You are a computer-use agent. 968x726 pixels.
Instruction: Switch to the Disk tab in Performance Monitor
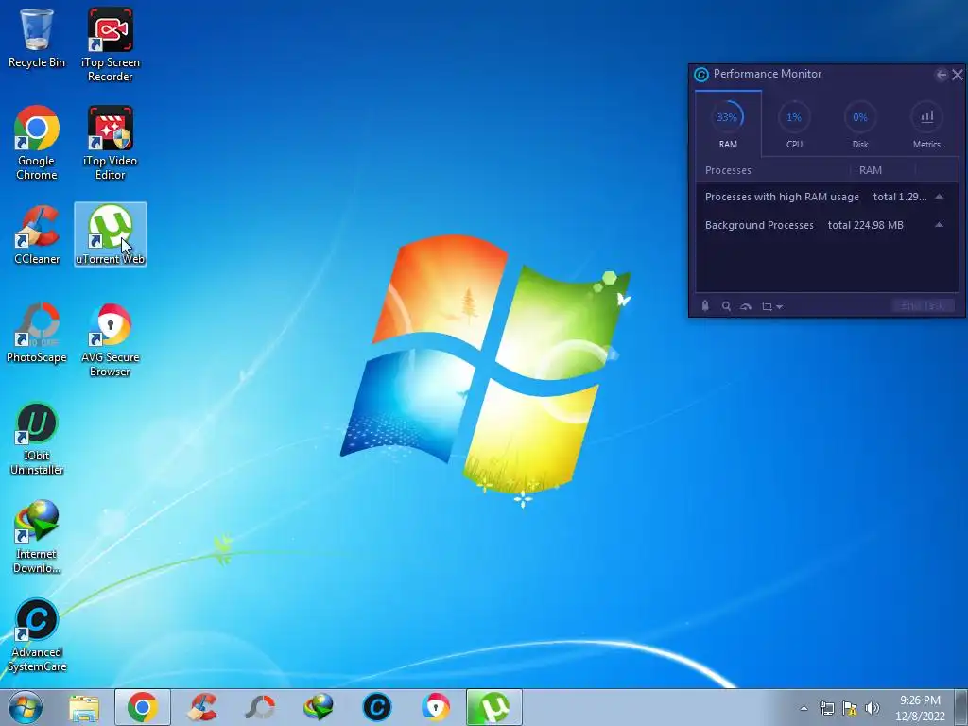click(x=860, y=124)
